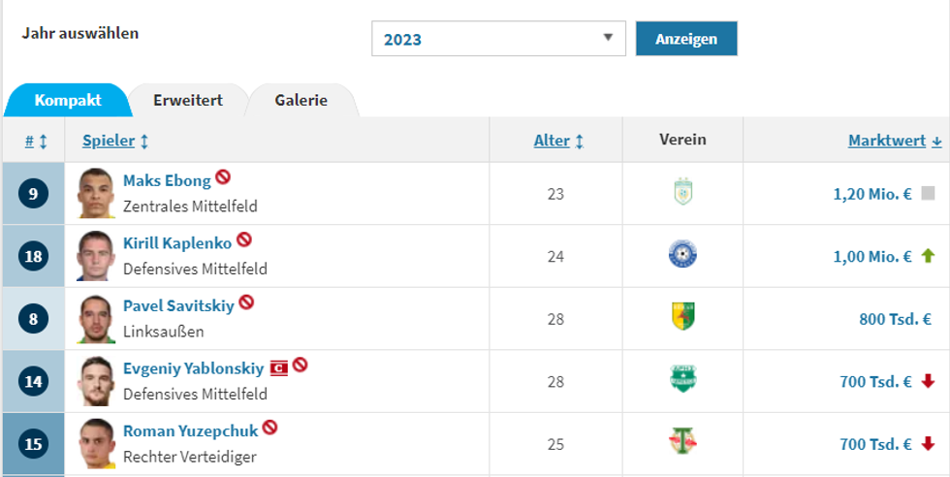Click Kirill Kaplenko's portrait thumbnail
This screenshot has height=477, width=950.
click(x=96, y=256)
